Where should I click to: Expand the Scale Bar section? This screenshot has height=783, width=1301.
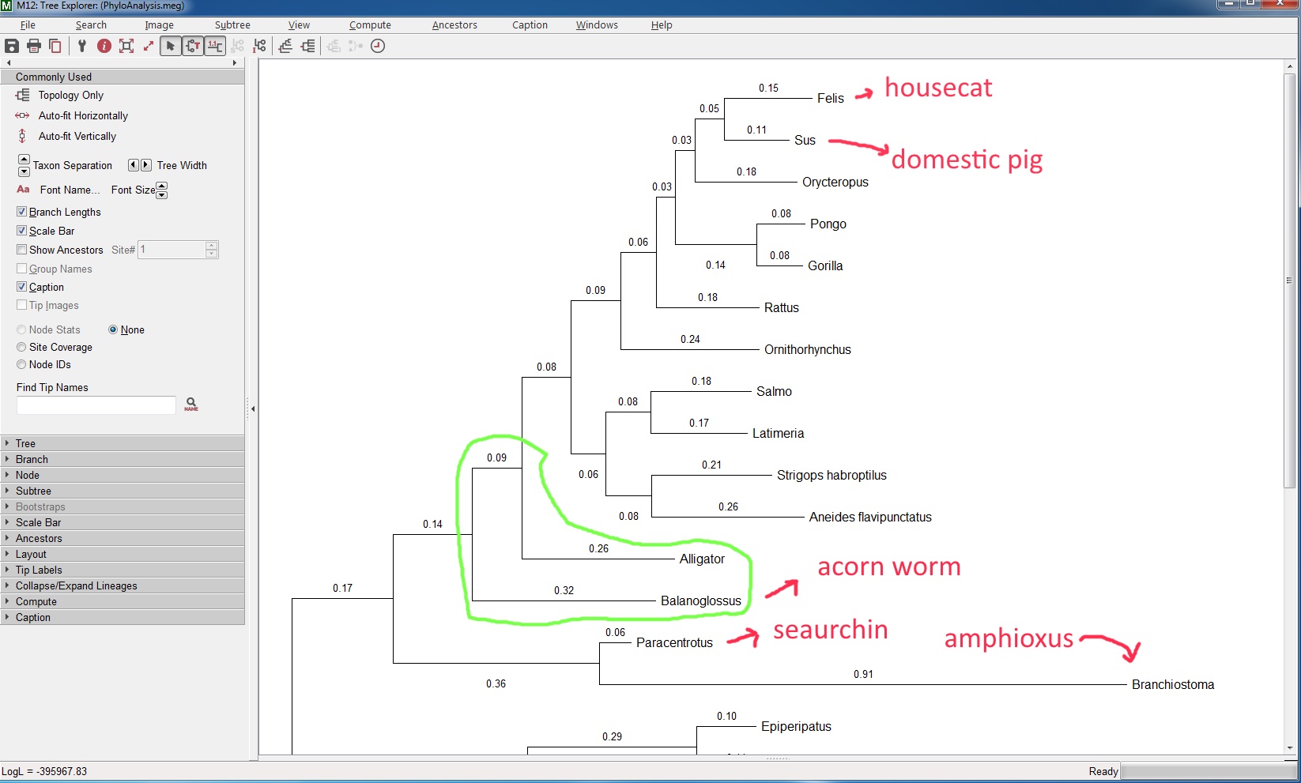[122, 522]
